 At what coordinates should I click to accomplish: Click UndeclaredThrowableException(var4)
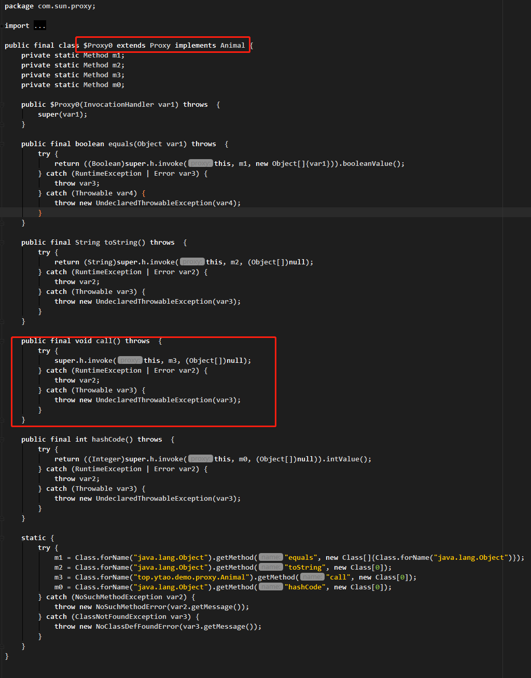(x=166, y=203)
